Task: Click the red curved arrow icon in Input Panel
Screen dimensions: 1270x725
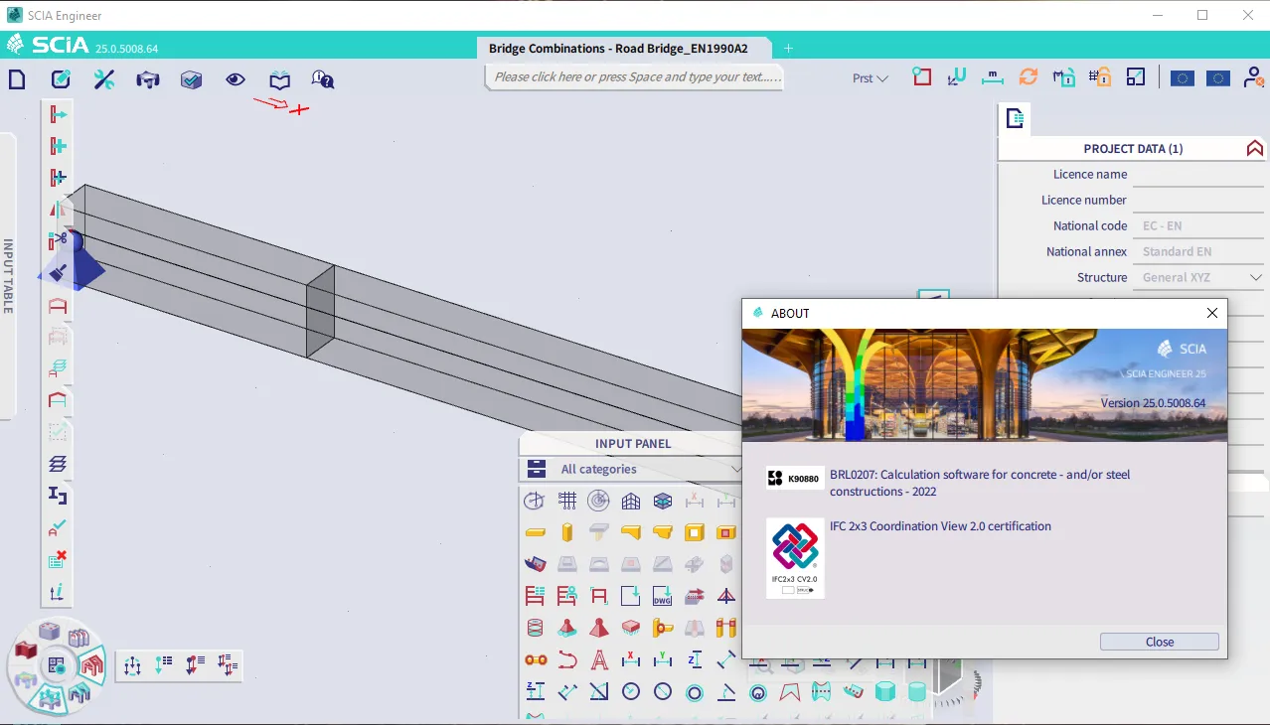Action: tap(567, 659)
